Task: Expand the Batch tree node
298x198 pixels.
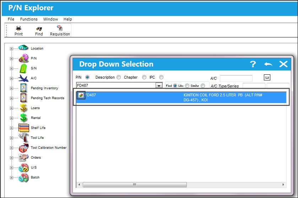Action: pos(11,177)
